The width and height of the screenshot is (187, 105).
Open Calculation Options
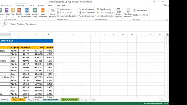(x=128, y=13)
